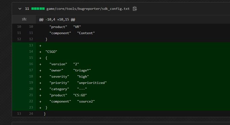The image size is (230, 125).
Task: Select line "component" "Content"
Action: click(x=72, y=33)
